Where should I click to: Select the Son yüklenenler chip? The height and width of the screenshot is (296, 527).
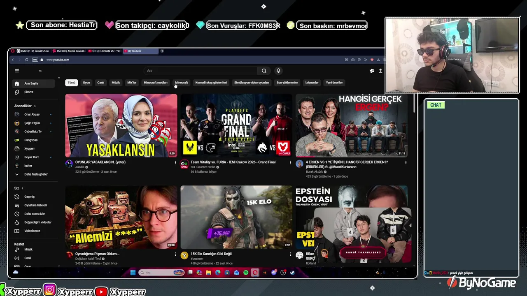pyautogui.click(x=287, y=83)
